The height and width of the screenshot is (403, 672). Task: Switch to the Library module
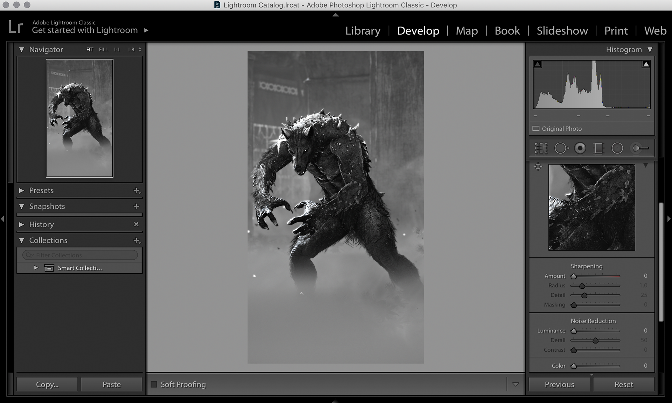[x=363, y=31]
